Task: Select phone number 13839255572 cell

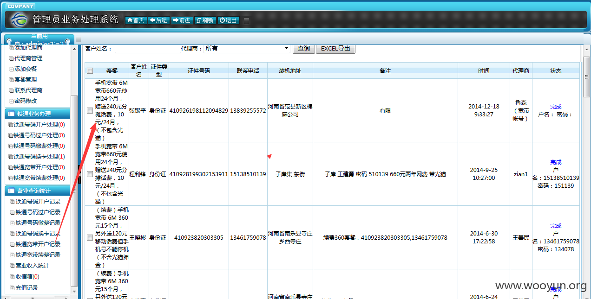Action: point(248,111)
